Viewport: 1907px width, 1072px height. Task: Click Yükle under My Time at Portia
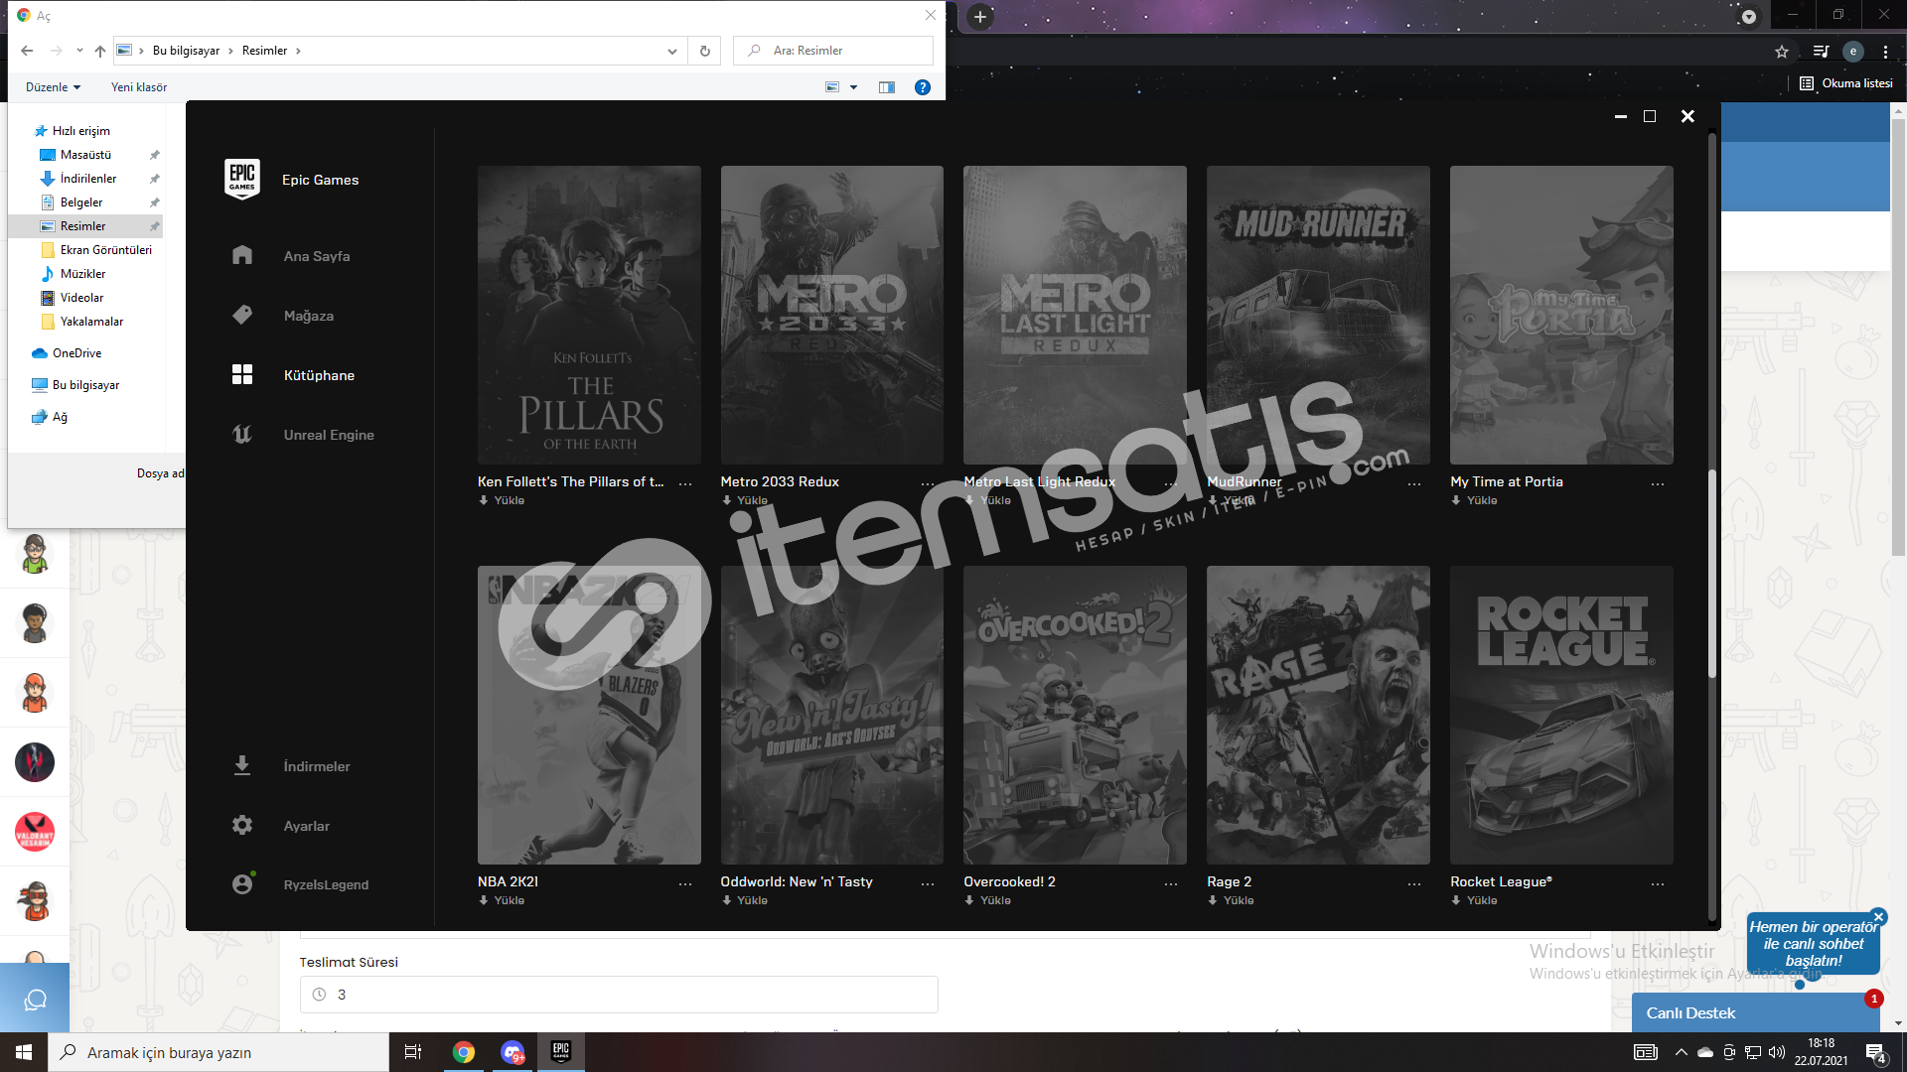pyautogui.click(x=1474, y=500)
